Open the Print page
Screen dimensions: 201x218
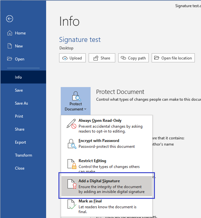(23, 116)
